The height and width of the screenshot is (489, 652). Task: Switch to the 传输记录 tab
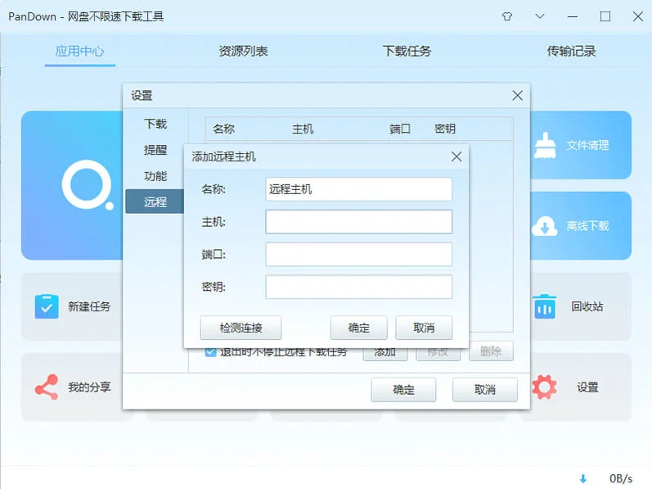click(x=571, y=51)
